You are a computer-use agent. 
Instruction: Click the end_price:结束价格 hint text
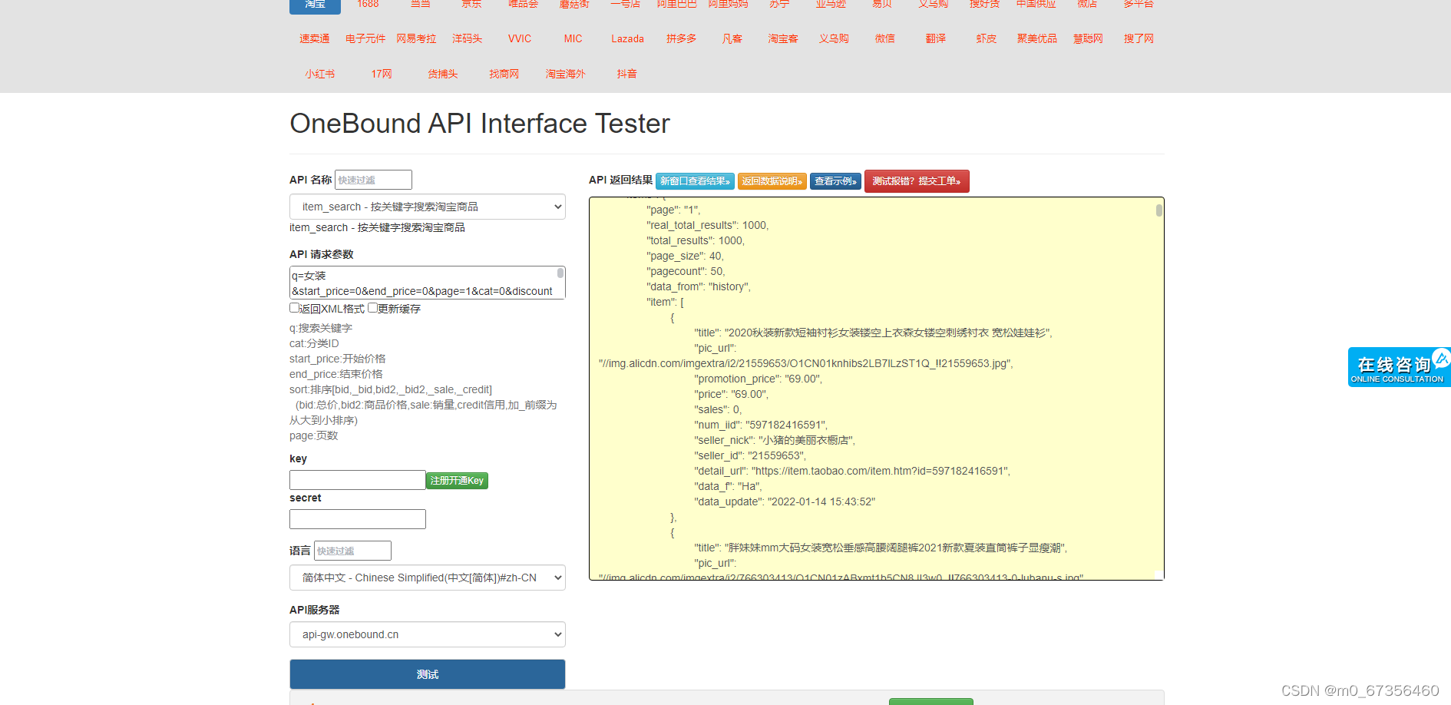pos(335,374)
